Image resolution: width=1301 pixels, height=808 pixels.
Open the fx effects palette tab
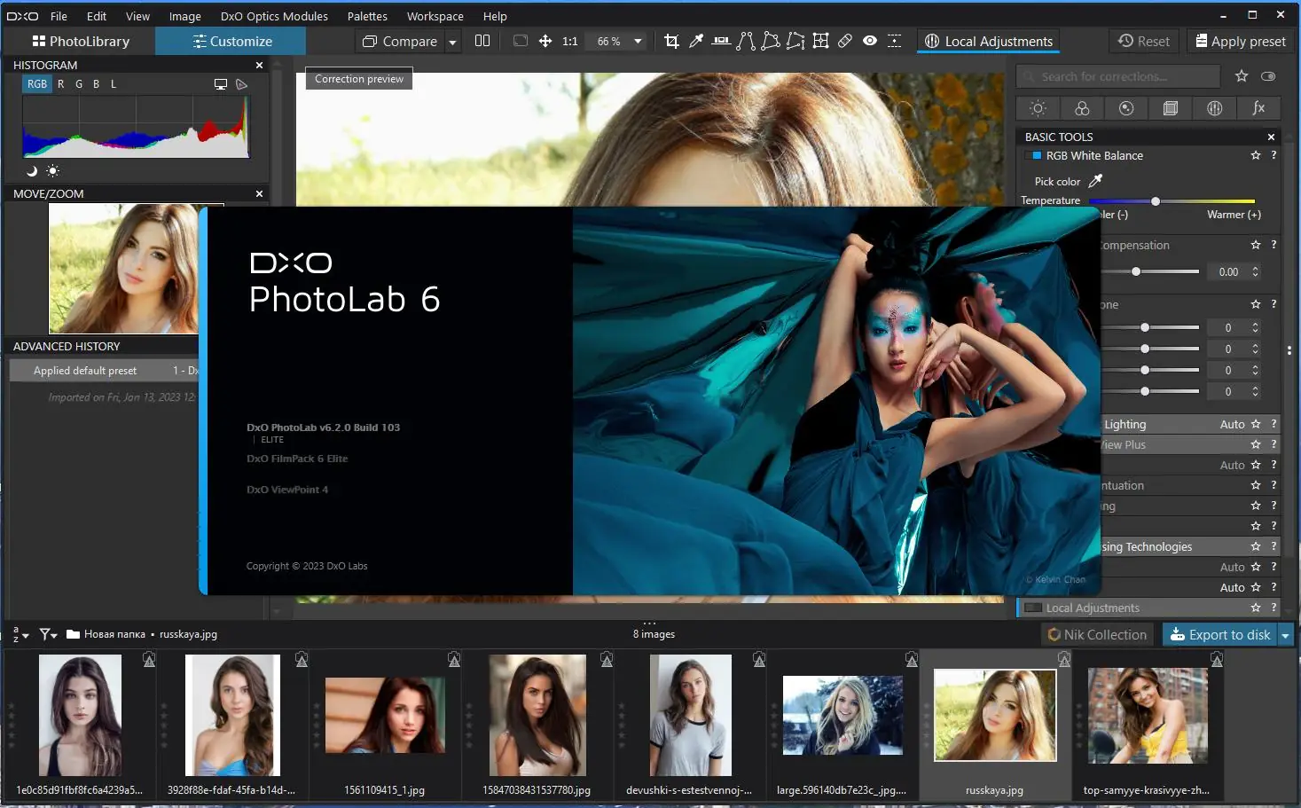[x=1258, y=108]
